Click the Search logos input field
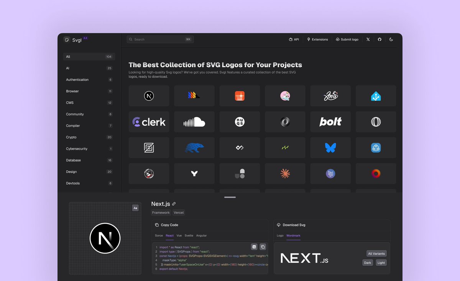The height and width of the screenshot is (281, 460). click(x=160, y=39)
